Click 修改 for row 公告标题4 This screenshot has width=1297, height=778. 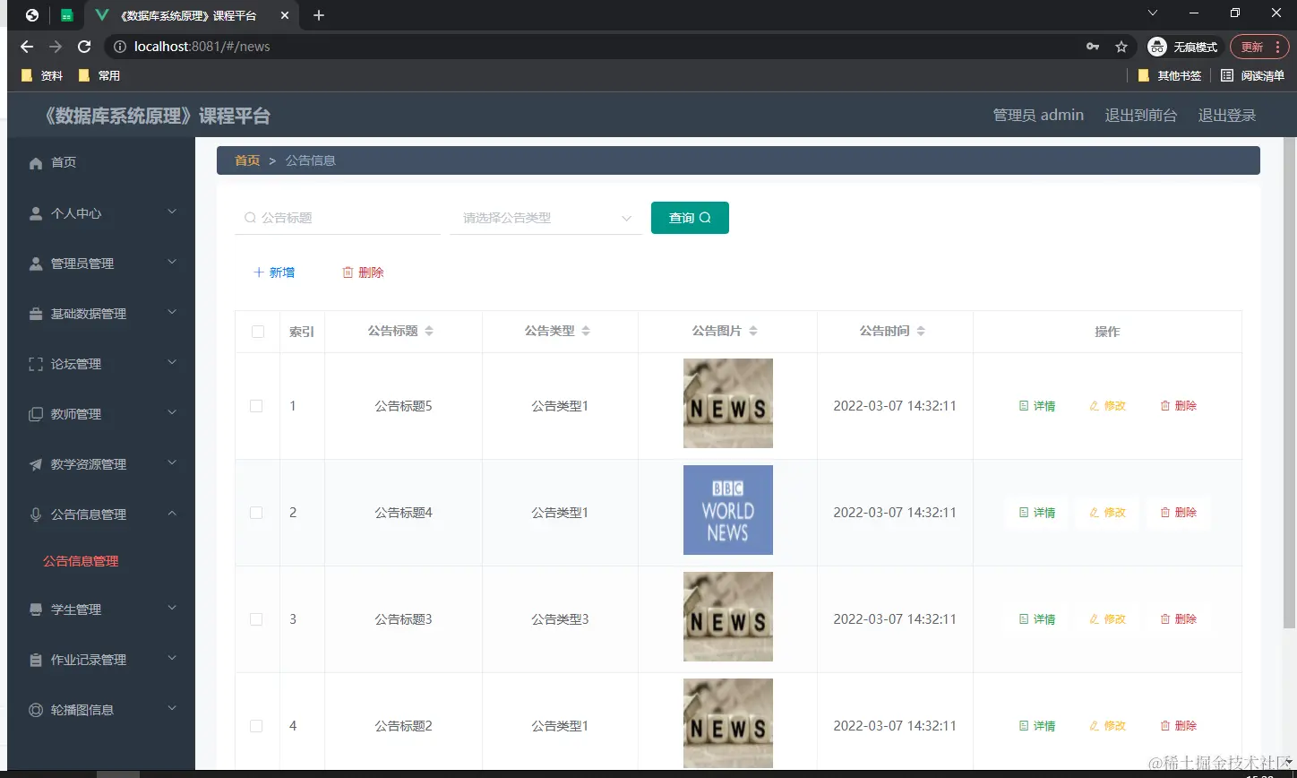1107,513
